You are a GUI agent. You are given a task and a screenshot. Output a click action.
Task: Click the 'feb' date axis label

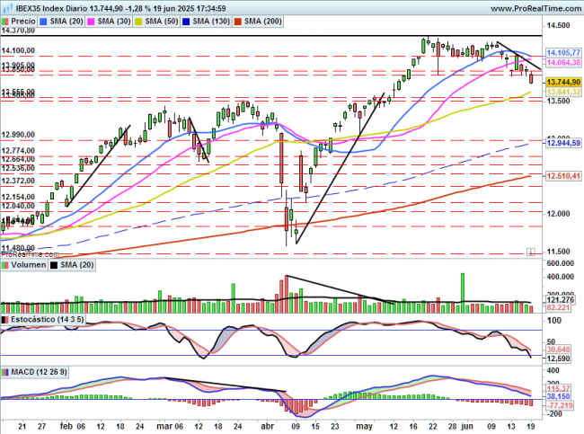[x=66, y=426]
